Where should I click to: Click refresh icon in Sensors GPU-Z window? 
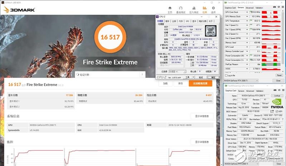pyautogui.click(x=279, y=7)
